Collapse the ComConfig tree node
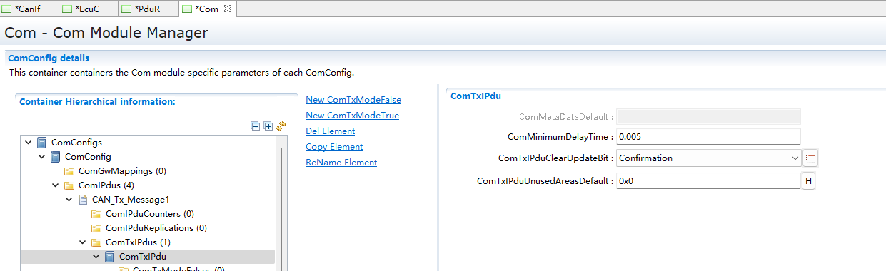Image resolution: width=886 pixels, height=271 pixels. click(42, 157)
